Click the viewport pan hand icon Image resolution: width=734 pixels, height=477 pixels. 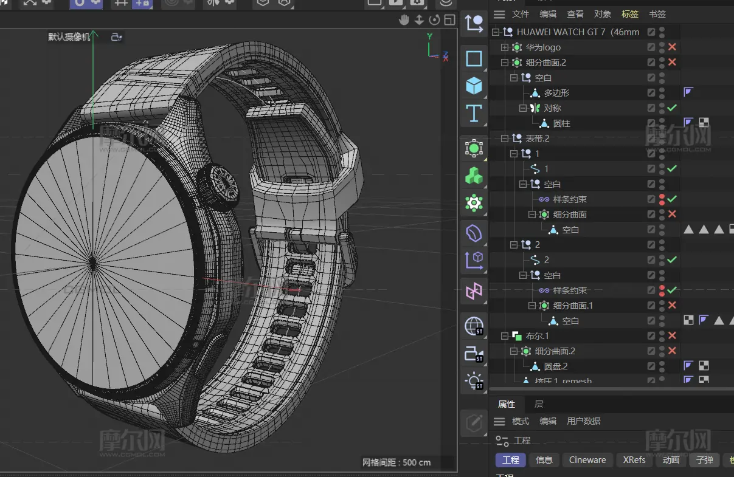pyautogui.click(x=404, y=20)
